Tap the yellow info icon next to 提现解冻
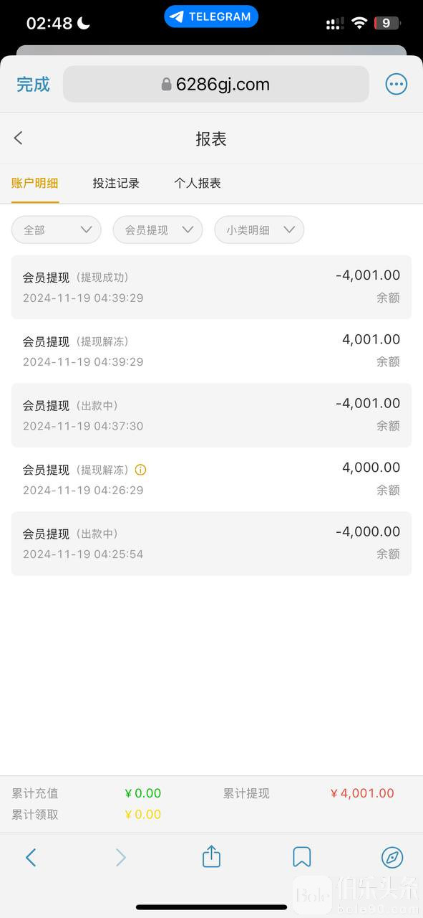Viewport: 423px width, 918px height. pos(141,470)
